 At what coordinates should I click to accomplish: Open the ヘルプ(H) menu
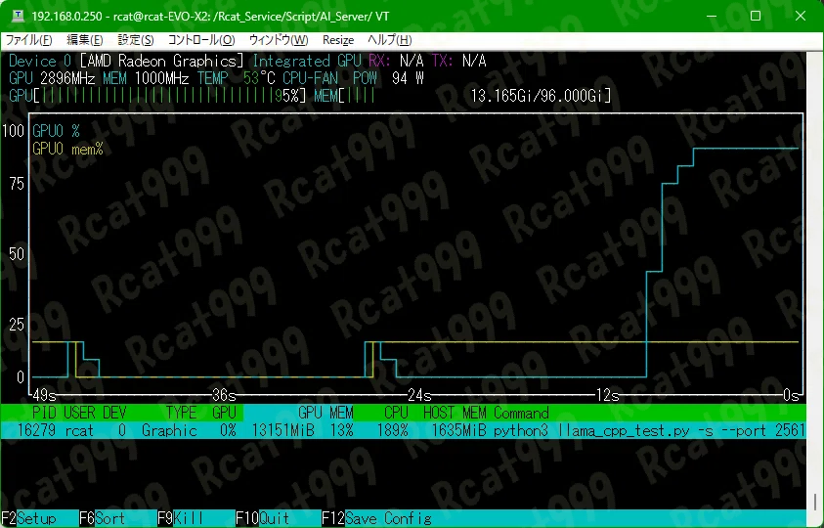coord(389,40)
